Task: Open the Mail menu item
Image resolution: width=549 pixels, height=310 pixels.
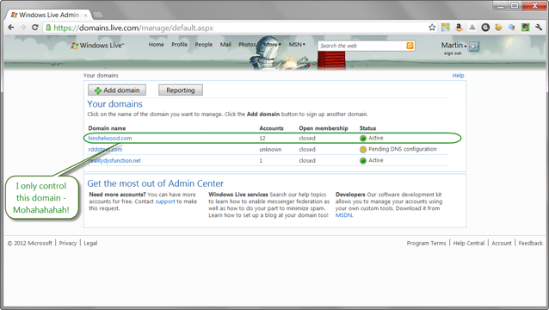Action: 225,45
